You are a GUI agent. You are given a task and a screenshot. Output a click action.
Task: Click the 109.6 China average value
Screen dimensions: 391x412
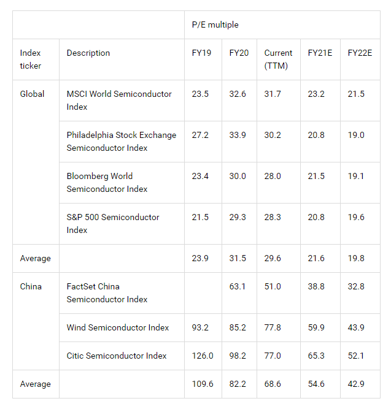pyautogui.click(x=203, y=384)
